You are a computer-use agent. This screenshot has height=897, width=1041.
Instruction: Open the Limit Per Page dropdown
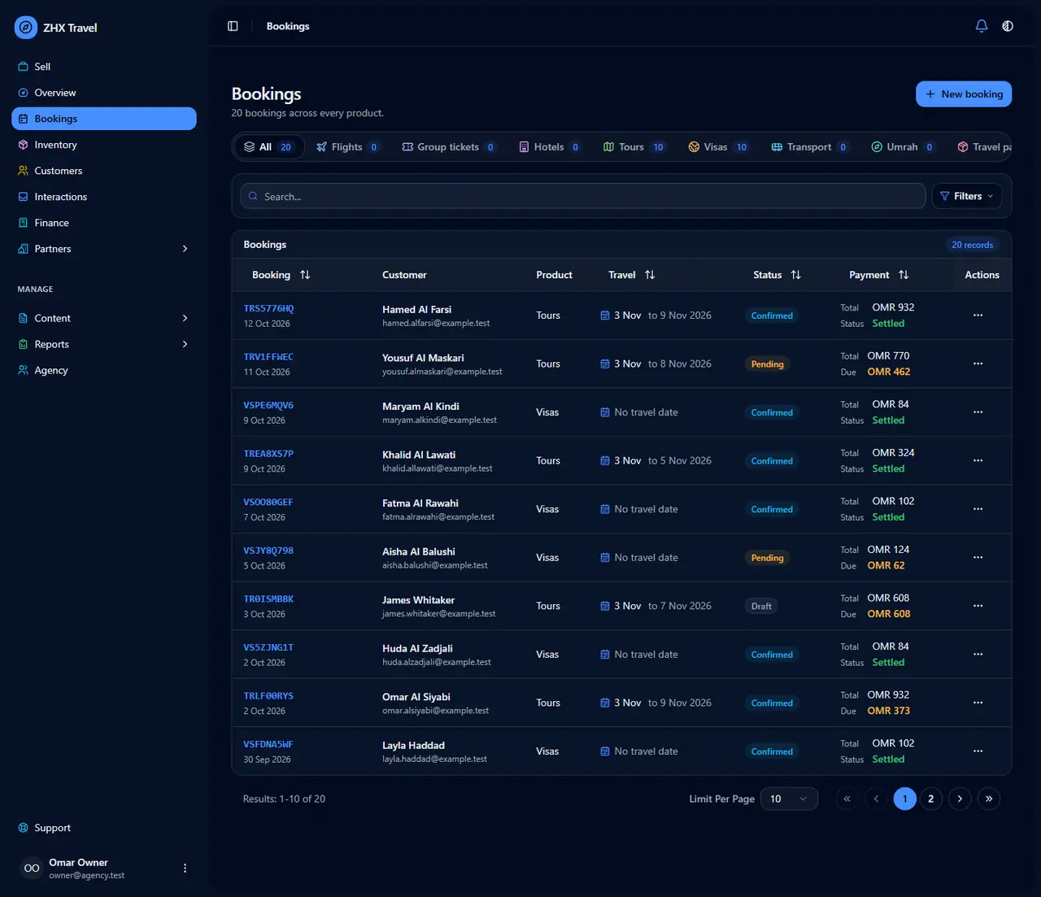tap(789, 799)
